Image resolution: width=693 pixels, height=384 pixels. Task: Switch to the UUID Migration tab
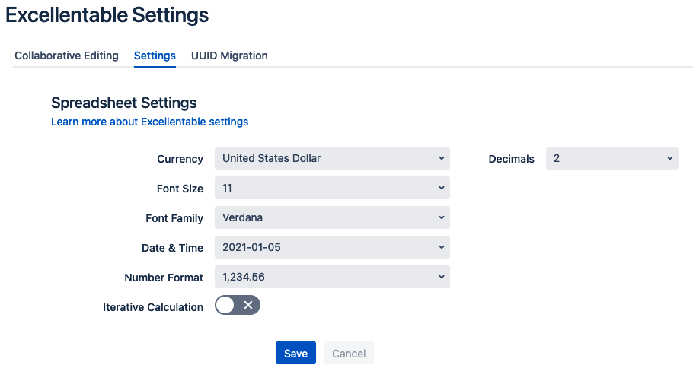point(229,56)
